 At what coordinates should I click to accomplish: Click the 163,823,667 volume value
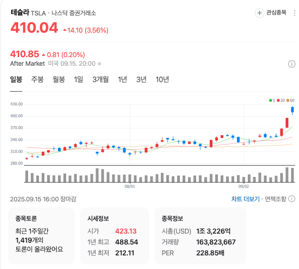216,242
